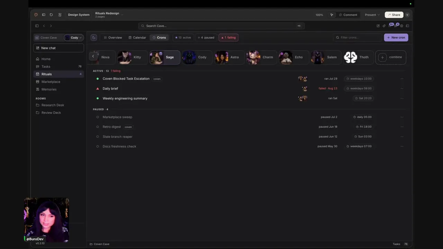Open options menu for Marketplace sweep row

[x=402, y=117]
